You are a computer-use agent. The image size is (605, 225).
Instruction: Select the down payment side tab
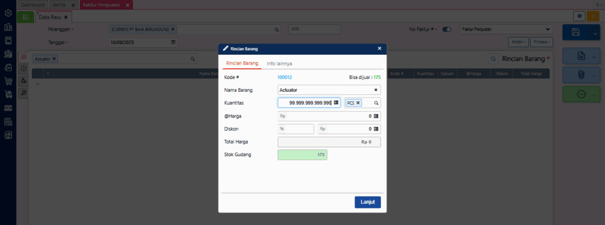24,92
